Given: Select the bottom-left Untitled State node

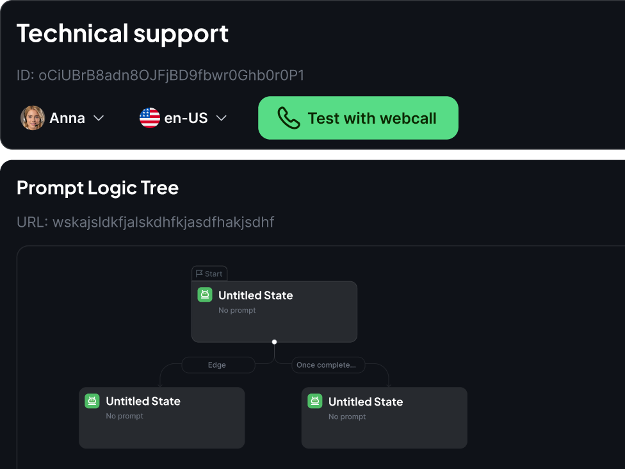Looking at the screenshot, I should click(x=161, y=418).
